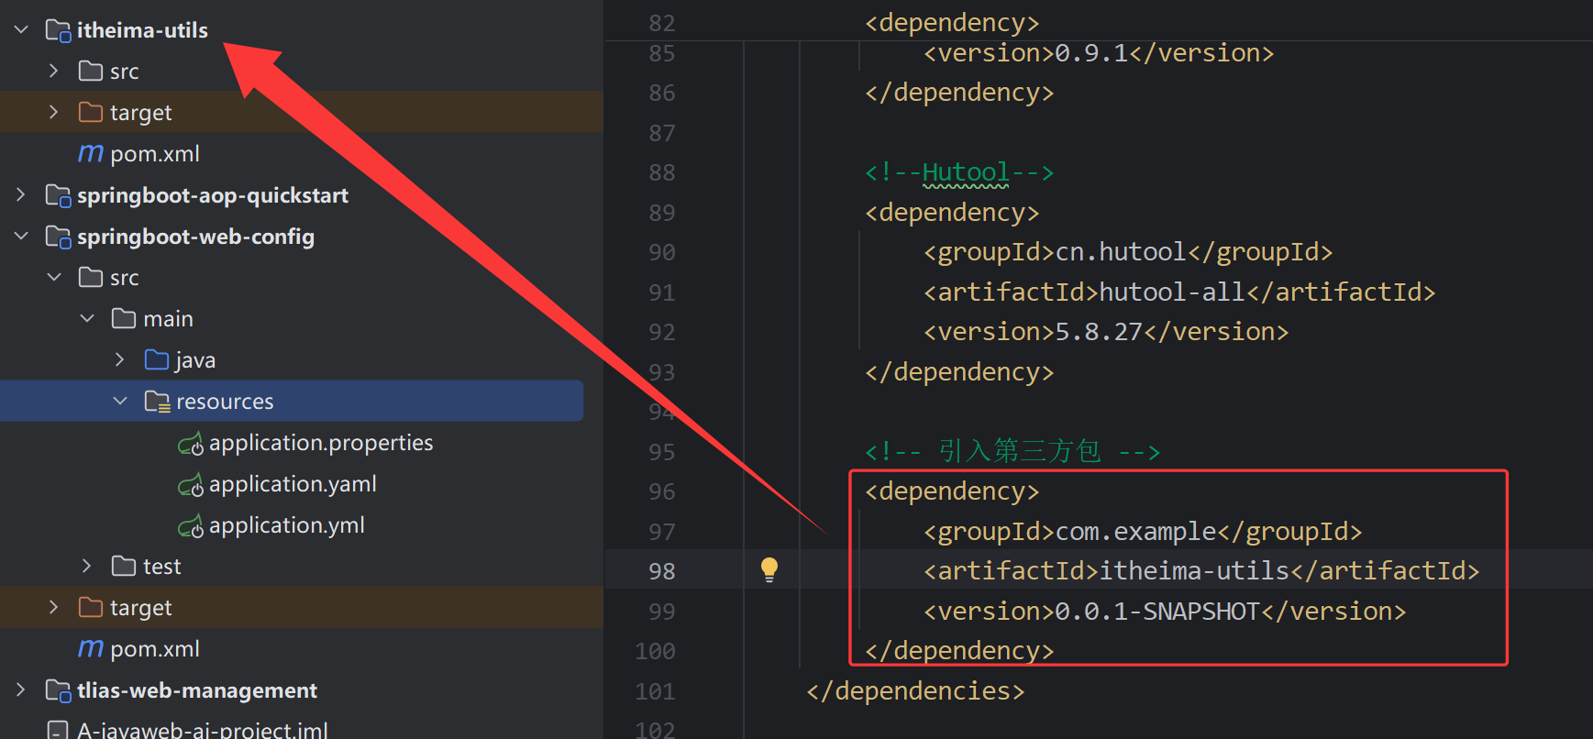Click the itheima-utils artifactId line
1593x739 pixels.
1201,570
